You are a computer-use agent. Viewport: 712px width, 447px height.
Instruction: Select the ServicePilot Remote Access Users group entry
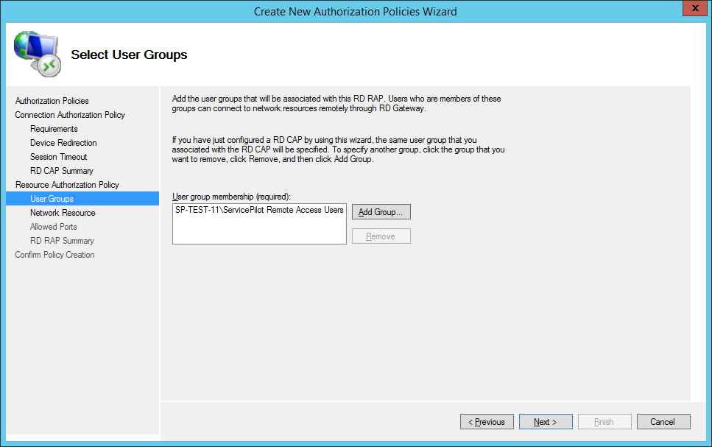point(259,210)
